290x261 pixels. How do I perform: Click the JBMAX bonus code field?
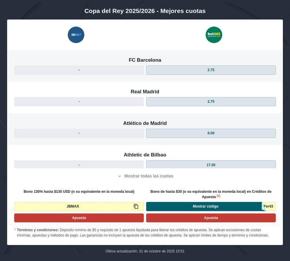[73, 206]
